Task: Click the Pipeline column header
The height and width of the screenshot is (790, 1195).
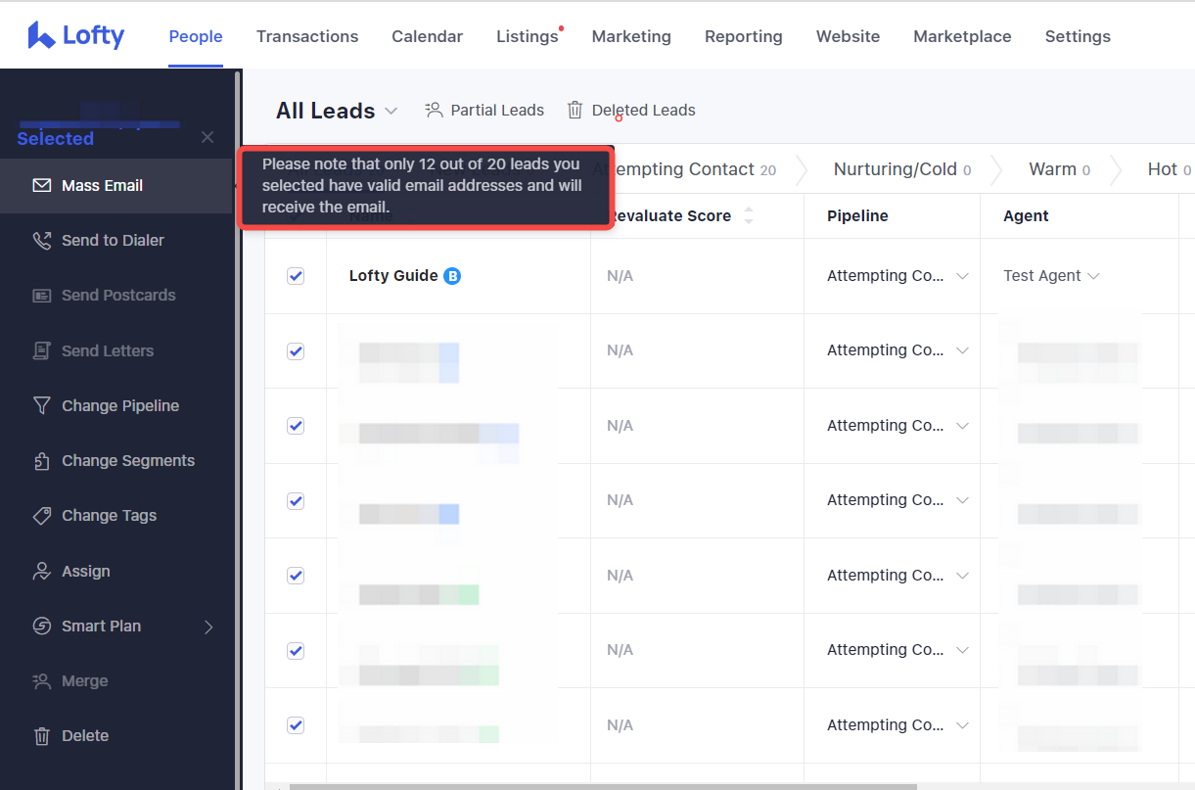Action: click(857, 215)
